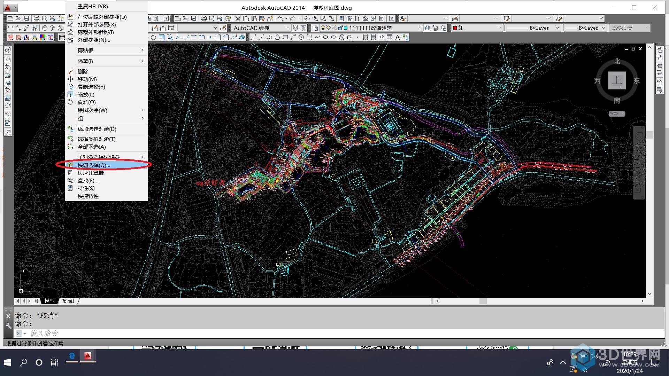Open the Windows Start menu
This screenshot has width=669, height=376.
point(8,362)
